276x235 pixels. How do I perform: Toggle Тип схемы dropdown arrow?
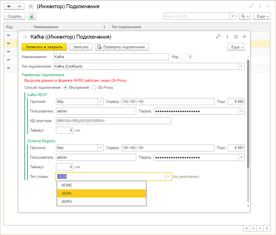tap(168, 176)
